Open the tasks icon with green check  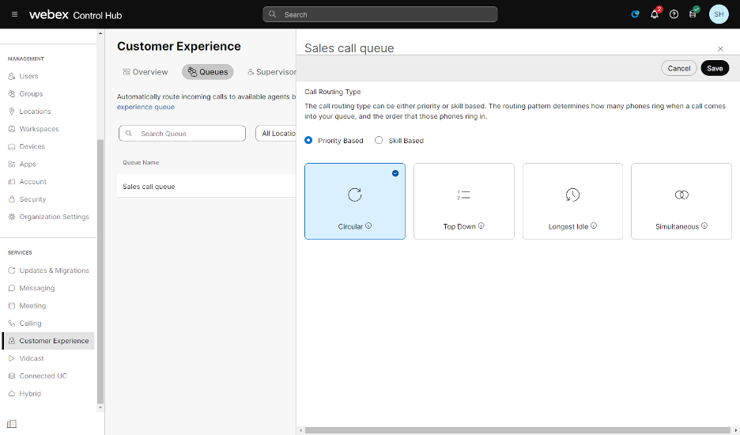point(693,14)
